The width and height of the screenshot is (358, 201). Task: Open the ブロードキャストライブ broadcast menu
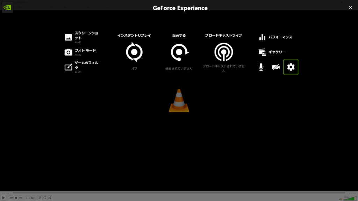click(x=223, y=52)
